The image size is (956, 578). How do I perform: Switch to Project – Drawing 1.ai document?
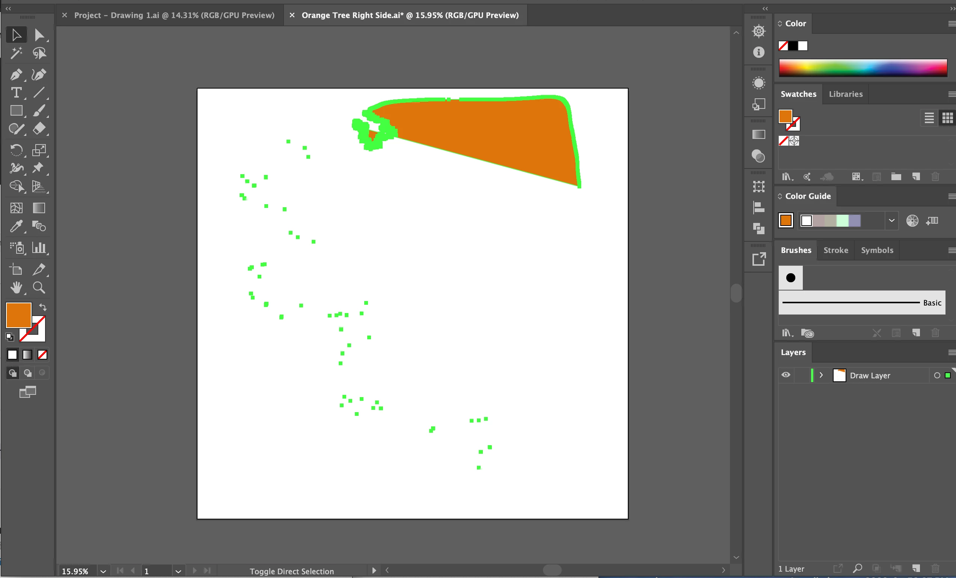[174, 15]
